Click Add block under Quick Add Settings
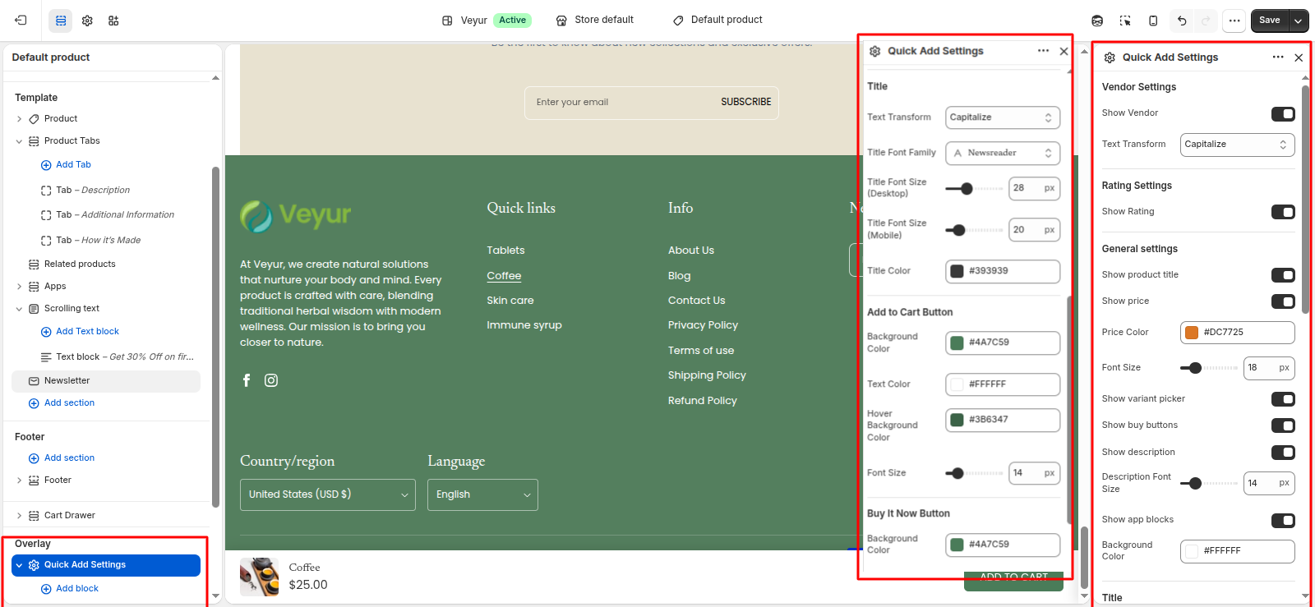This screenshot has width=1315, height=607. point(76,589)
